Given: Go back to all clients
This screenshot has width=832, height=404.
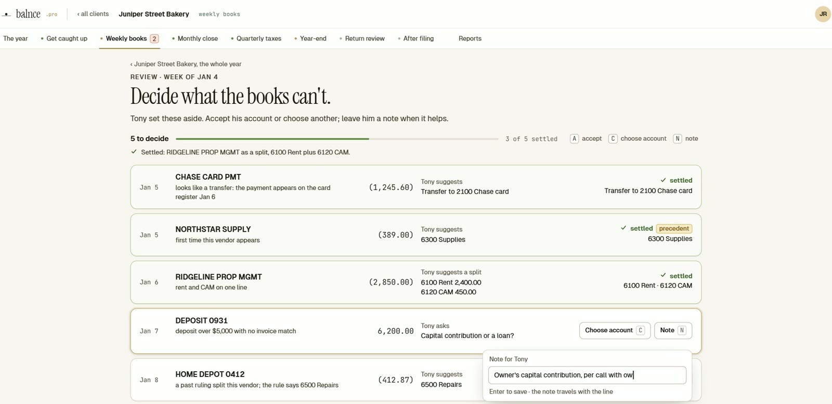Looking at the screenshot, I should point(93,14).
